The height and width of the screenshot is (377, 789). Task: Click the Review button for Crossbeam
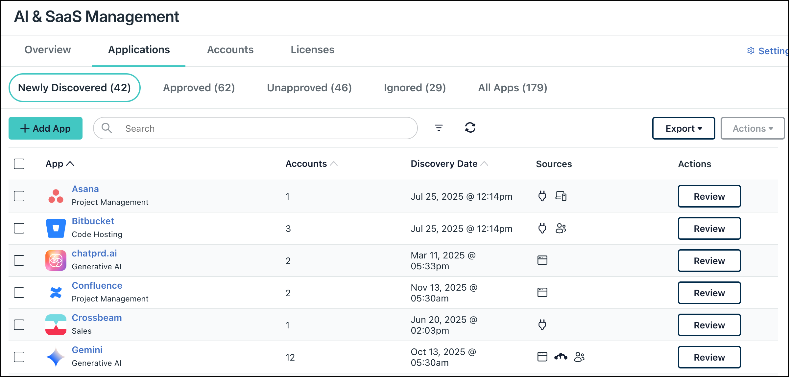tap(709, 325)
